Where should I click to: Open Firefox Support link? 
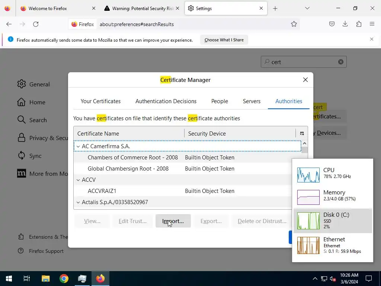41,251
